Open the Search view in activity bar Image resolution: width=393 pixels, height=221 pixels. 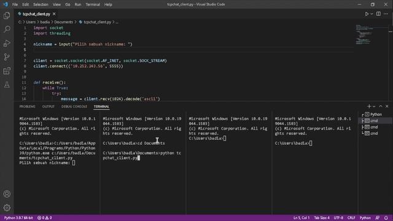(x=7, y=29)
